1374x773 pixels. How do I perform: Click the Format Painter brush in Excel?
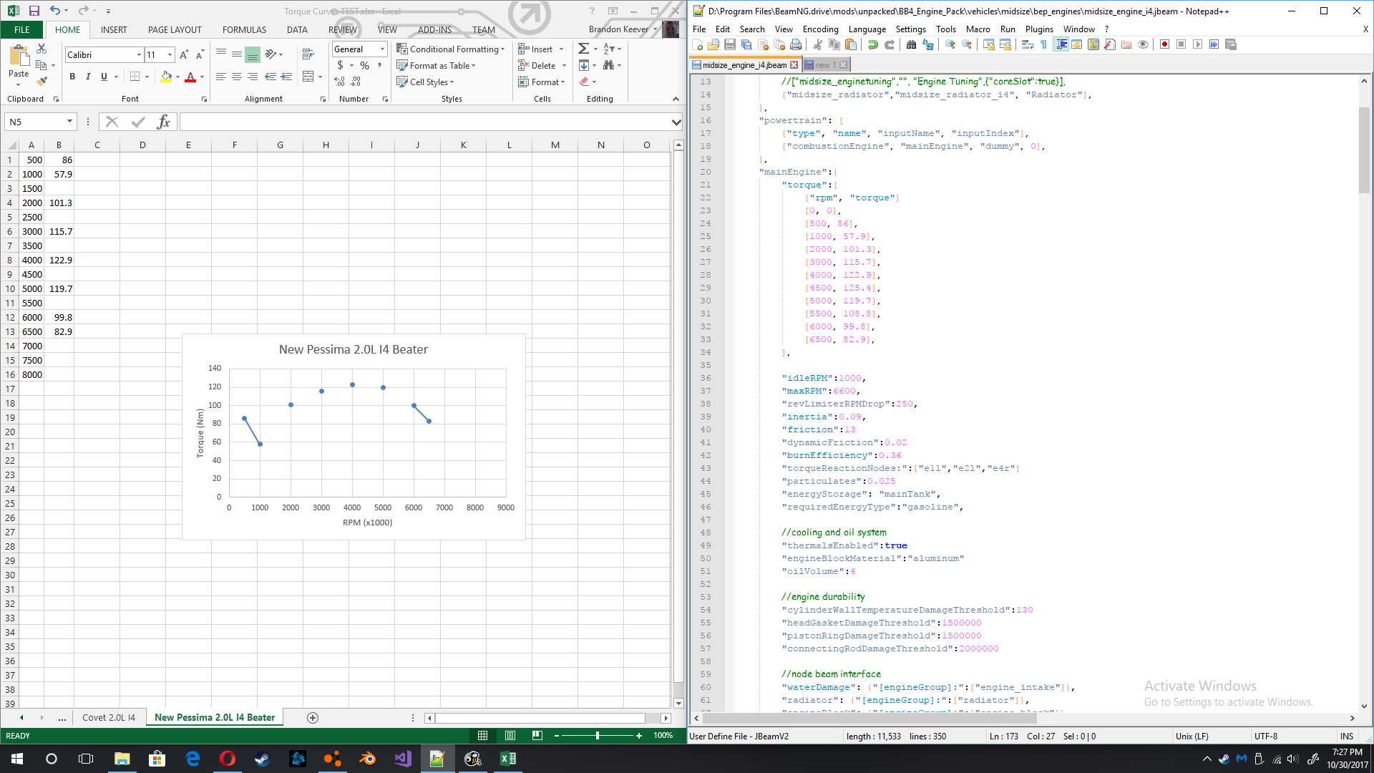click(x=42, y=81)
